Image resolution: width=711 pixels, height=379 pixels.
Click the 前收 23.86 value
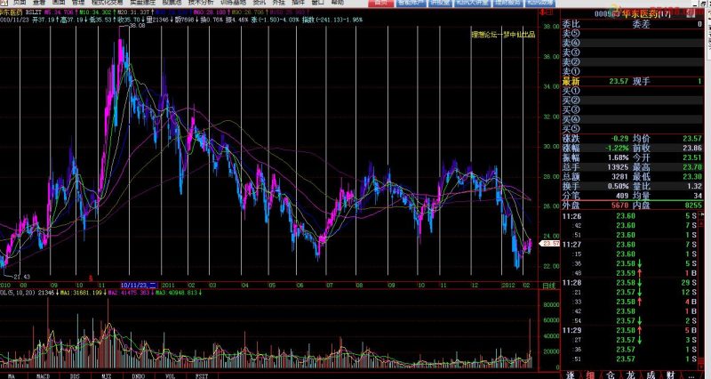(x=691, y=148)
